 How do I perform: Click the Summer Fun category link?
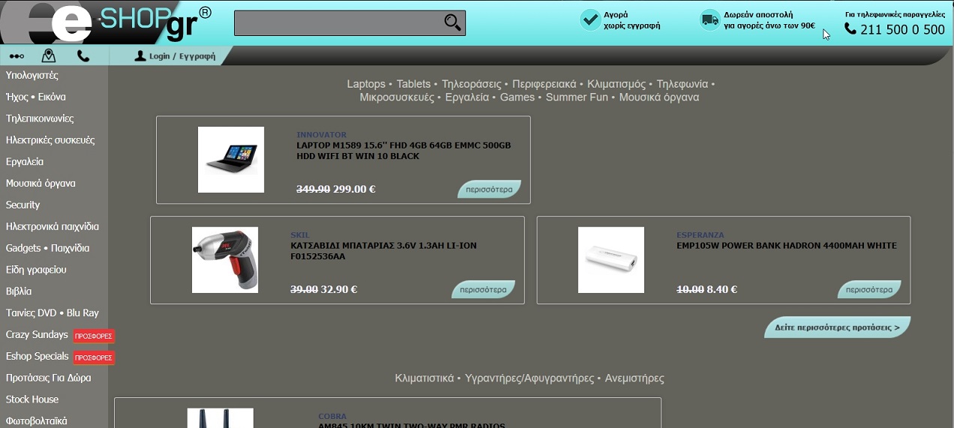[x=577, y=97]
